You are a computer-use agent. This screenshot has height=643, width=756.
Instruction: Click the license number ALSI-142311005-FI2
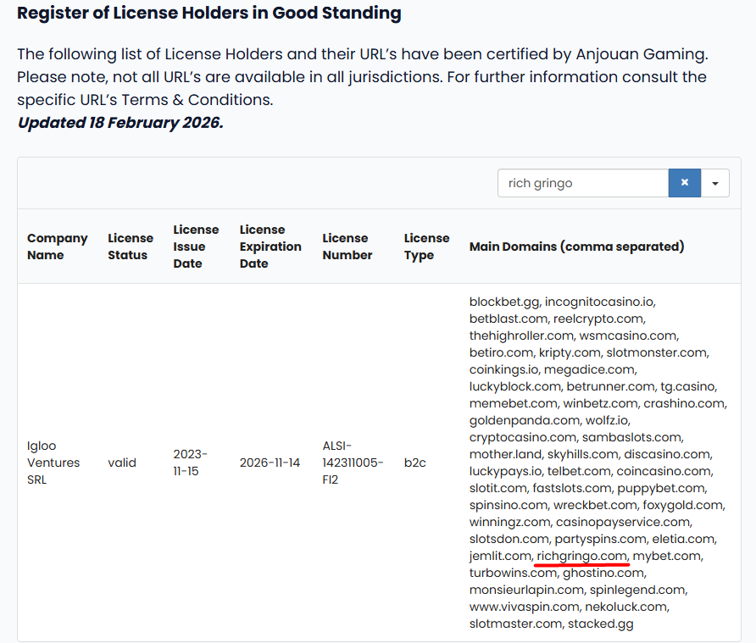click(x=353, y=463)
